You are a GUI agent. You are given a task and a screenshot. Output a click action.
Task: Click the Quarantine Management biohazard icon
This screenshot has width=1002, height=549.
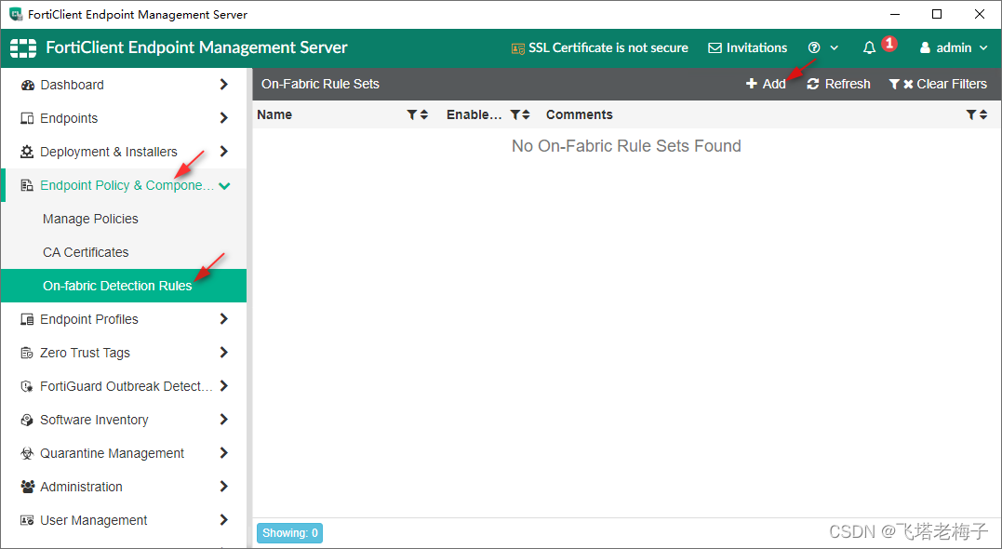tap(28, 453)
